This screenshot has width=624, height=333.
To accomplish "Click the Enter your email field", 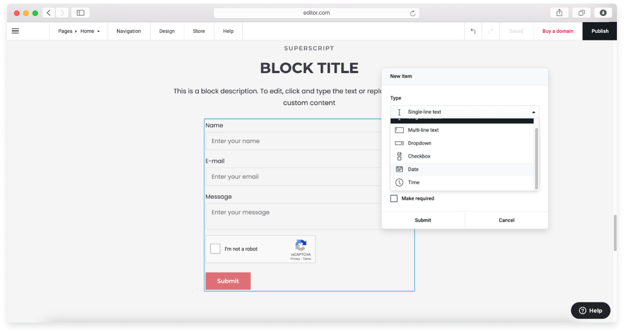I will click(x=293, y=177).
